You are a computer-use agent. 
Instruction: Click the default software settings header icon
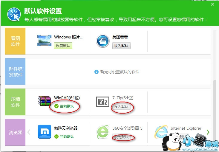coord(14,14)
